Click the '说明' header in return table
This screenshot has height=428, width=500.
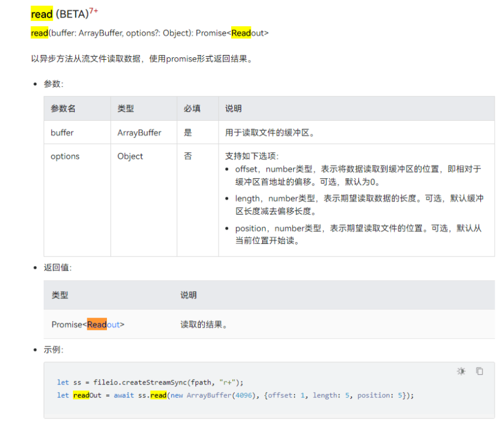[x=188, y=295]
